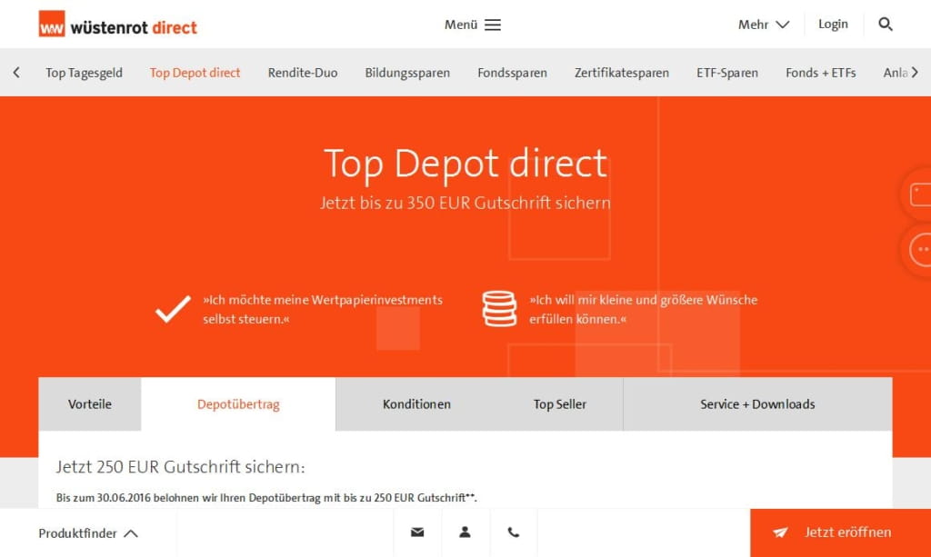The width and height of the screenshot is (931, 557).
Task: Open Bildungssparen page
Action: pyautogui.click(x=407, y=73)
